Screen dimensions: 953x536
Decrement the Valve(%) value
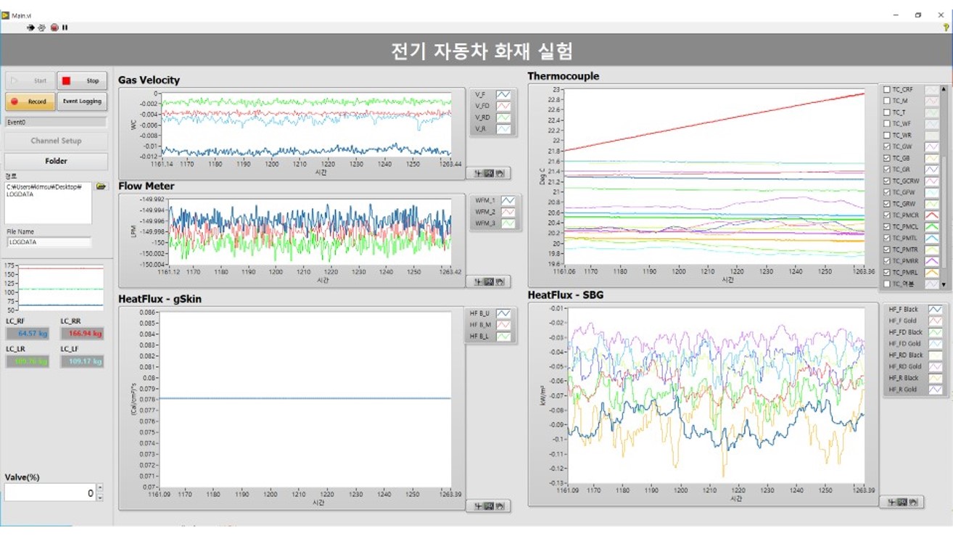pos(100,498)
